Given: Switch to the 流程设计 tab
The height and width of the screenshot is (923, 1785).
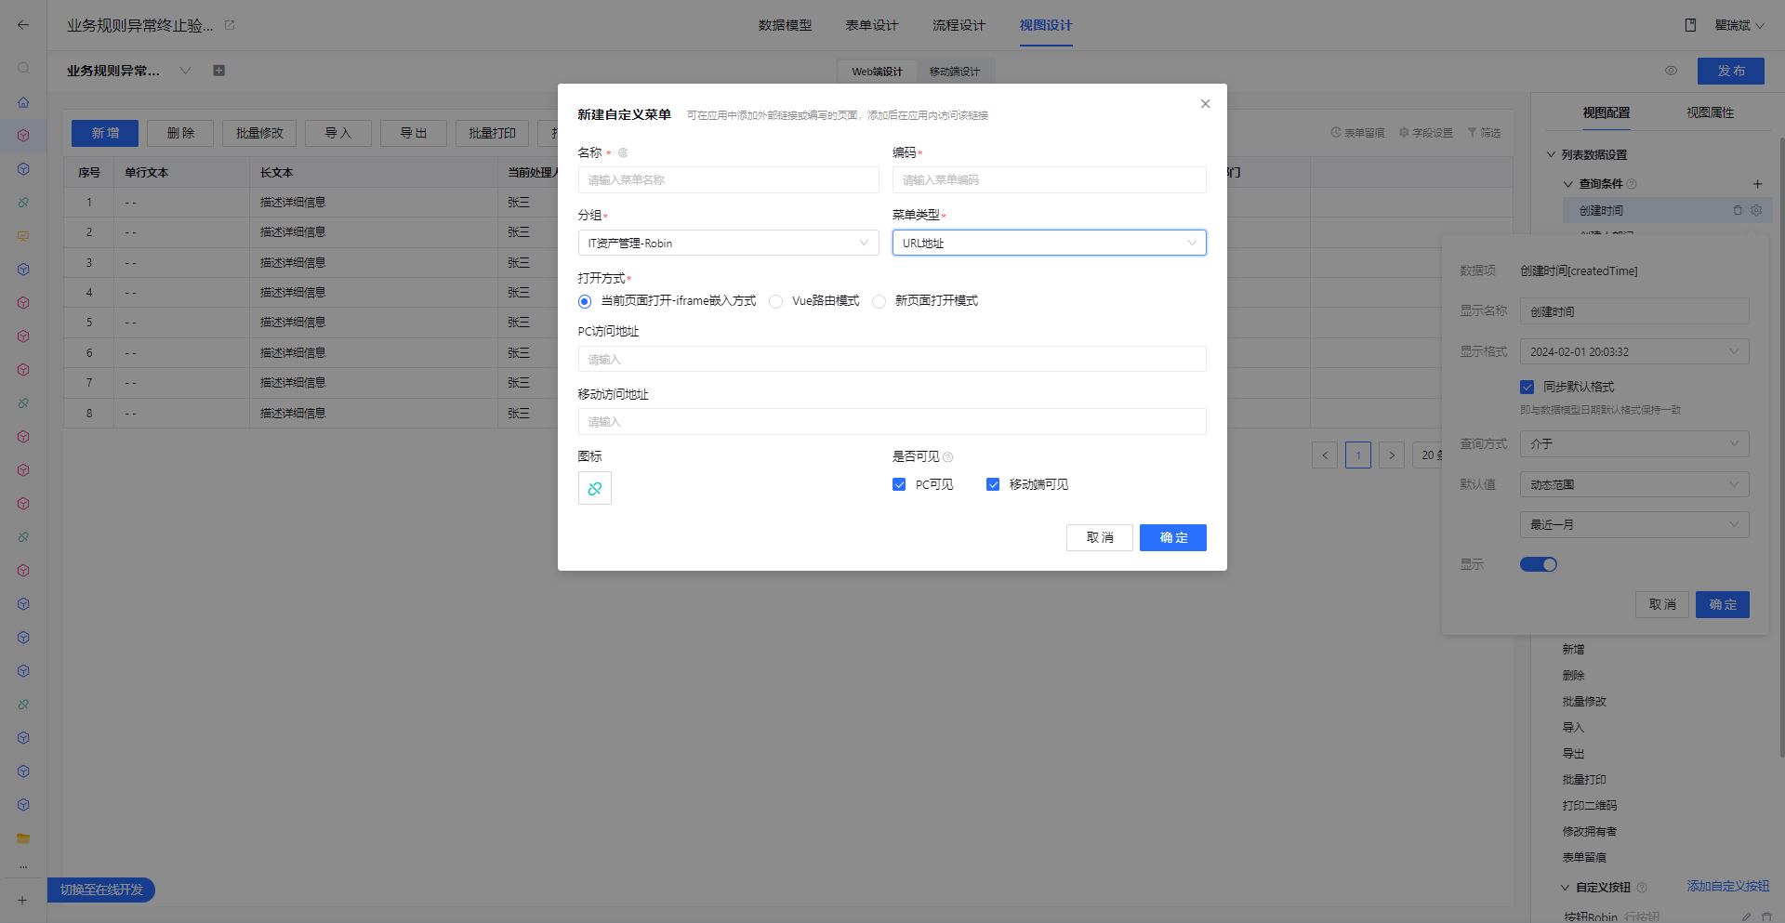Looking at the screenshot, I should 959,25.
